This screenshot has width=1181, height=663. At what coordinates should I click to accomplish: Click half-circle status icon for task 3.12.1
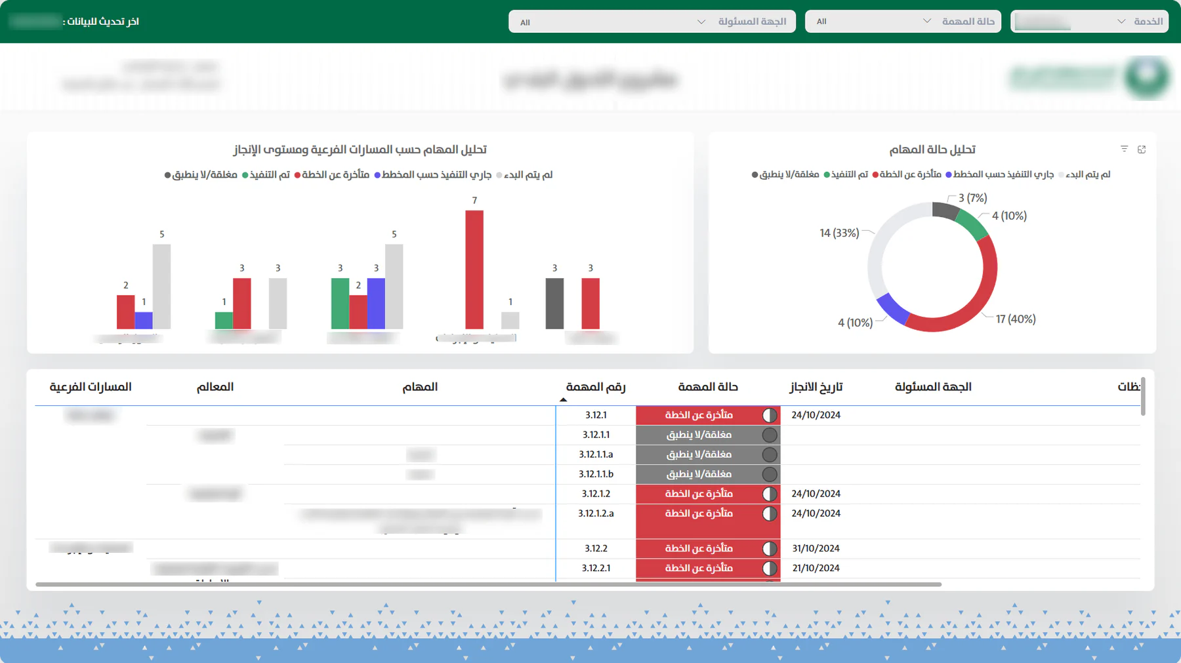coord(770,415)
